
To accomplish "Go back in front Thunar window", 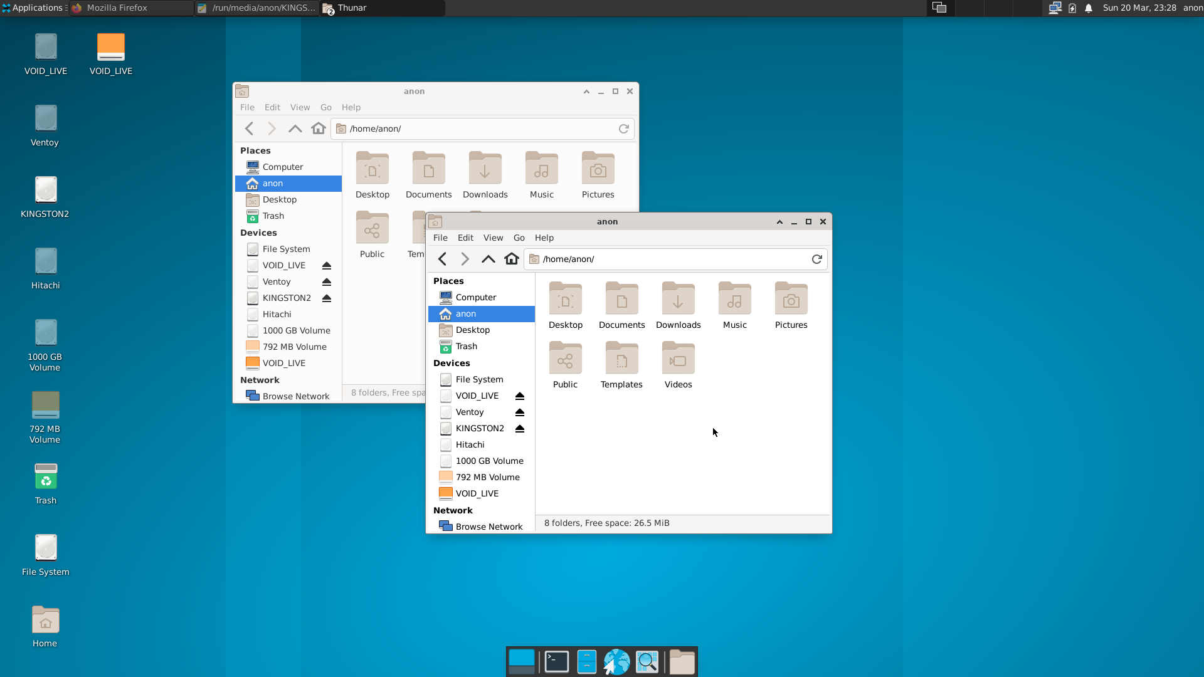I will (442, 259).
